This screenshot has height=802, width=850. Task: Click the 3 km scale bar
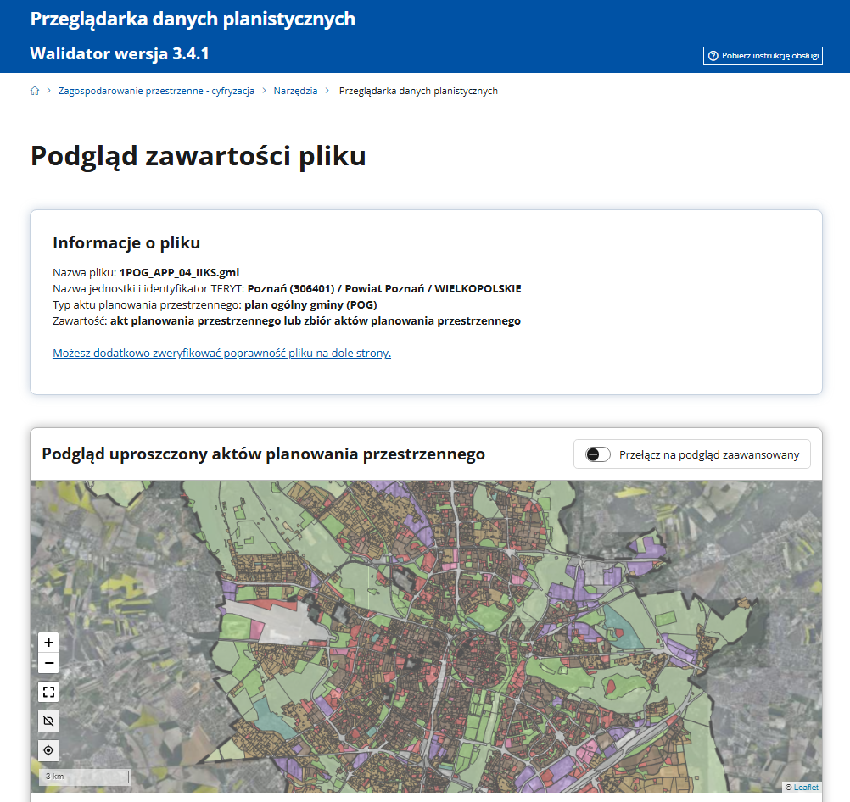tap(85, 776)
